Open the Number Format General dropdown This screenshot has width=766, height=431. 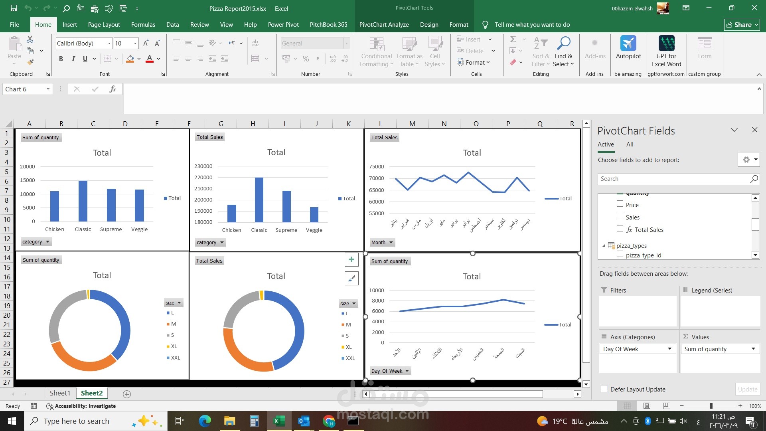(x=346, y=43)
